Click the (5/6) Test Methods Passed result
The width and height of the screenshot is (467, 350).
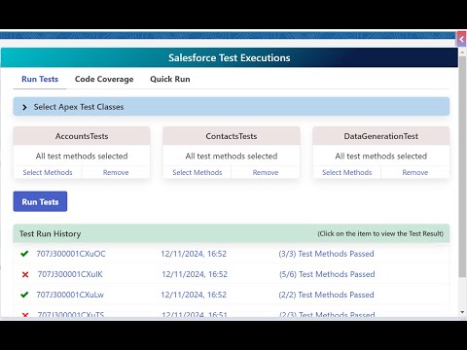327,274
